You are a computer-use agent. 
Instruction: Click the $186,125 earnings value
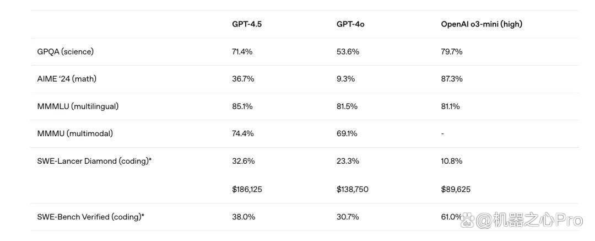(x=247, y=189)
